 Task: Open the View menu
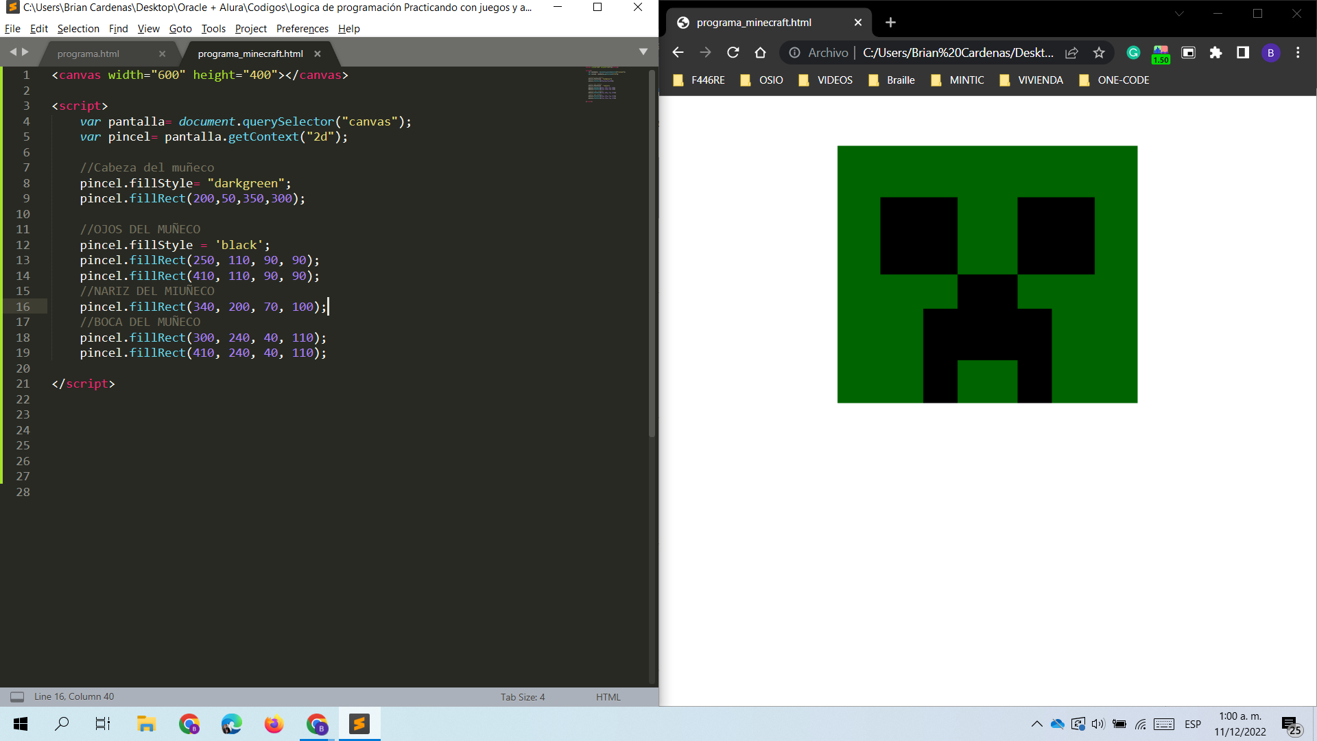pyautogui.click(x=148, y=29)
